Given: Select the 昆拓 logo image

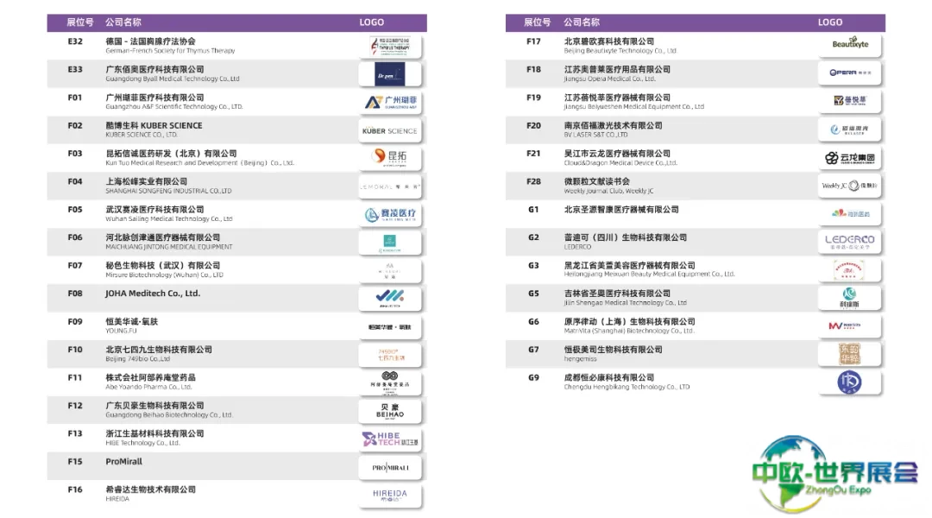Looking at the screenshot, I should click(x=390, y=157).
